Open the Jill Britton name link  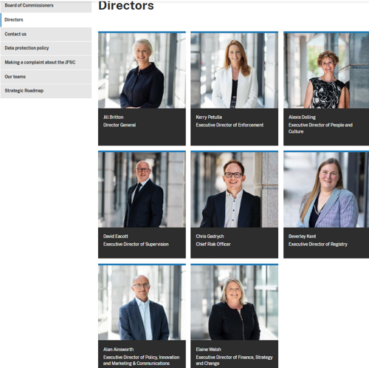pos(114,117)
